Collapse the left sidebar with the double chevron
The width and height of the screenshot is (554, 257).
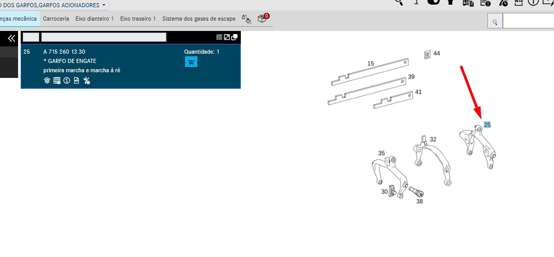[x=12, y=38]
